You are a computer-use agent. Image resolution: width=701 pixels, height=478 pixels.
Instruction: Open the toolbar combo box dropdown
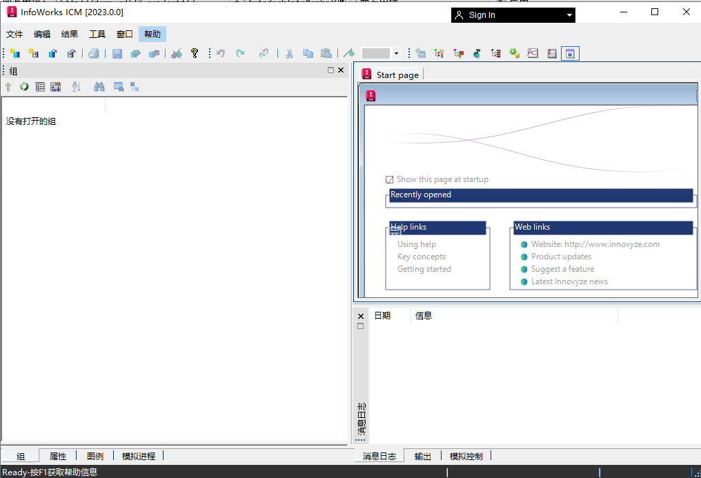click(397, 53)
